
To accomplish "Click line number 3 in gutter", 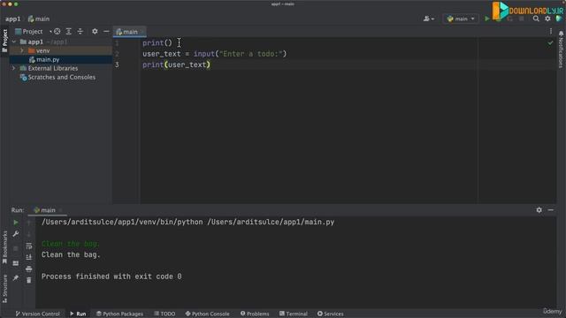I will 117,64.
